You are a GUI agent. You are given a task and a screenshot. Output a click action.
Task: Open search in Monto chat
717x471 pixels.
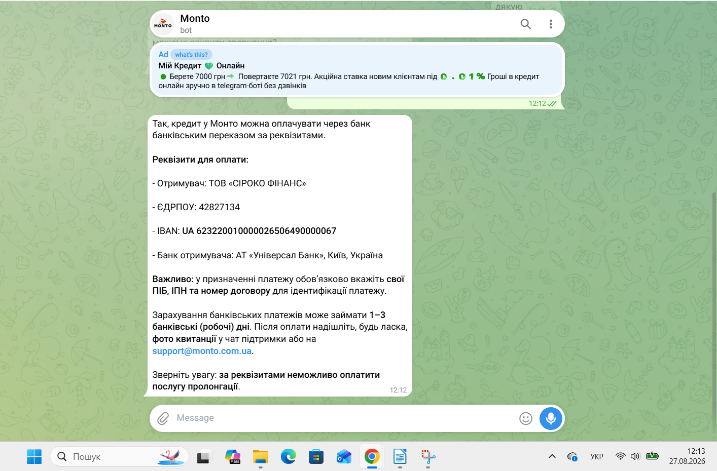(x=526, y=24)
